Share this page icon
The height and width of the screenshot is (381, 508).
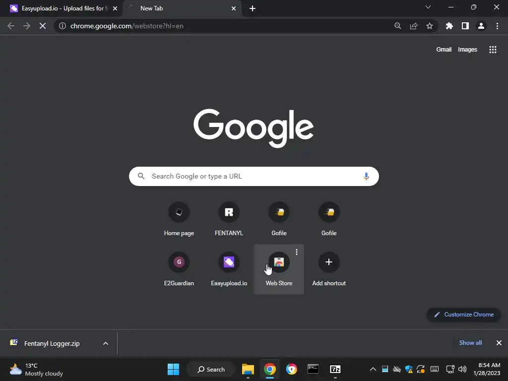click(414, 26)
